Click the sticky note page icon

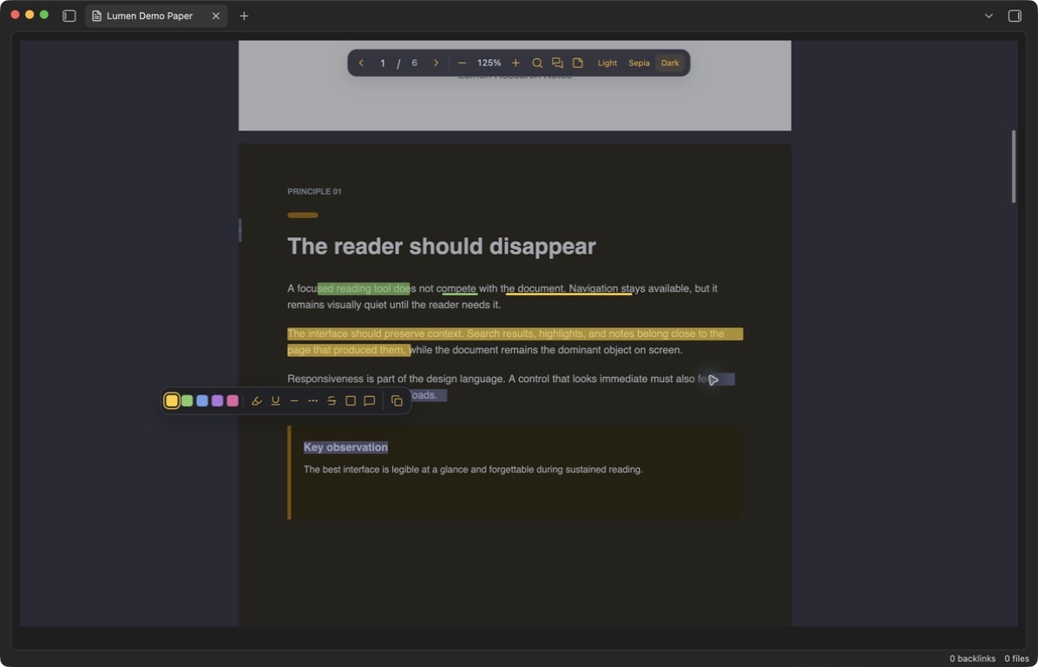(578, 63)
